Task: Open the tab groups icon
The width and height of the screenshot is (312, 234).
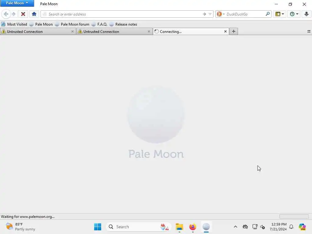Action: [x=309, y=31]
